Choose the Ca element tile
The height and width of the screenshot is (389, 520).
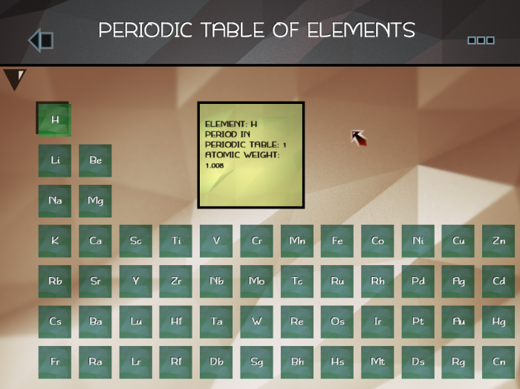95,241
